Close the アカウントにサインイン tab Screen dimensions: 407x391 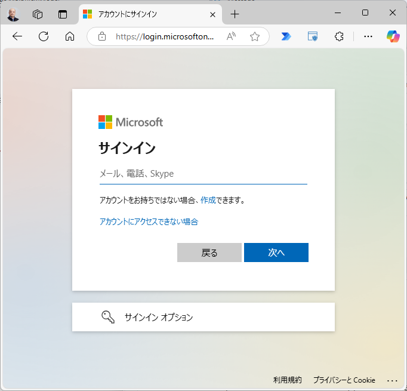tap(212, 14)
